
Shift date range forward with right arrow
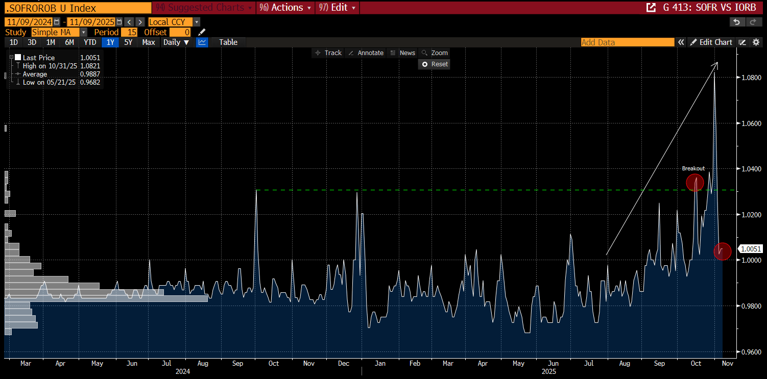click(140, 22)
